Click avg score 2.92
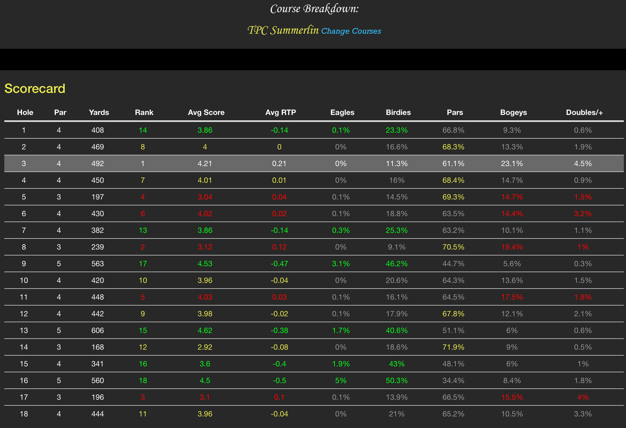 pos(205,347)
